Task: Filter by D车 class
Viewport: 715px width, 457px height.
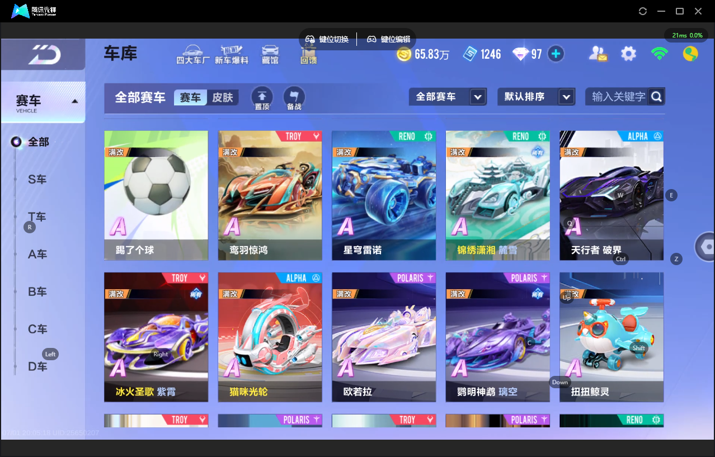Action: [x=37, y=367]
